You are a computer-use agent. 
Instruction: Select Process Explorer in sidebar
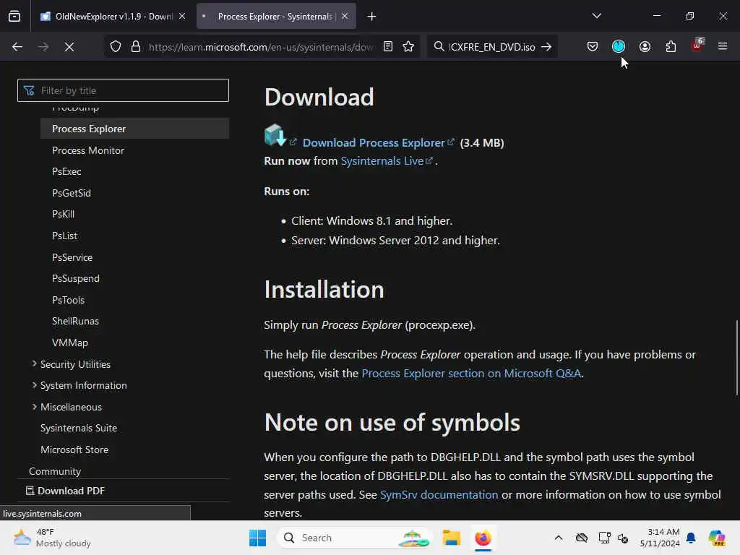[134, 129]
